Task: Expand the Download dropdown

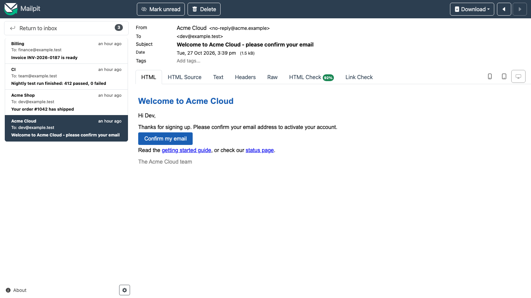Action: point(472,9)
